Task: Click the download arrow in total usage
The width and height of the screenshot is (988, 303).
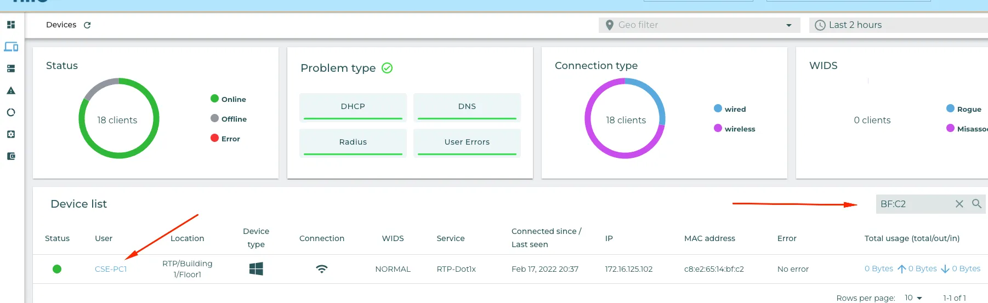Action: tap(945, 269)
